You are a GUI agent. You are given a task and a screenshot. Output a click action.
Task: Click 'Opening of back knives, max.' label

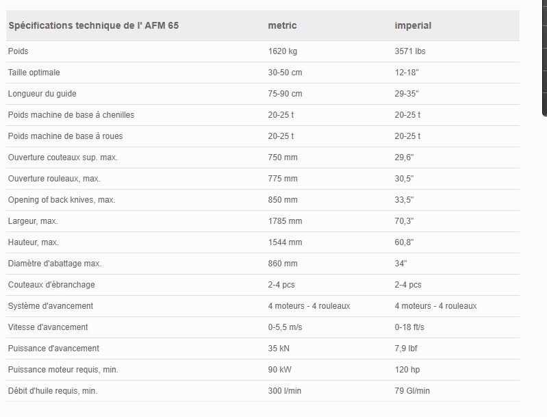tap(62, 200)
